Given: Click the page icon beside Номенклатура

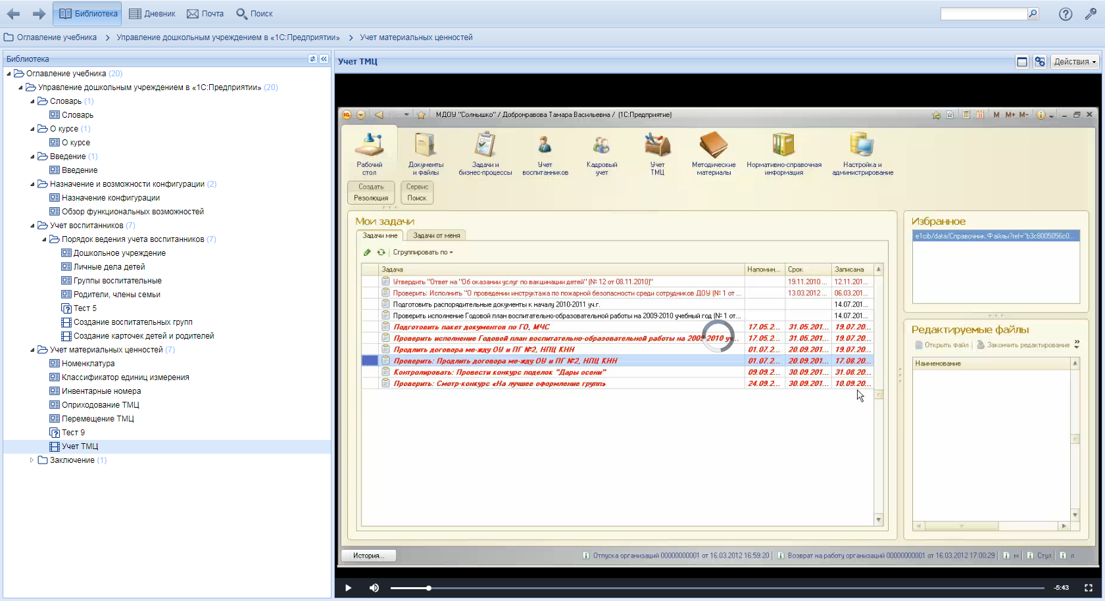Looking at the screenshot, I should pyautogui.click(x=55, y=364).
